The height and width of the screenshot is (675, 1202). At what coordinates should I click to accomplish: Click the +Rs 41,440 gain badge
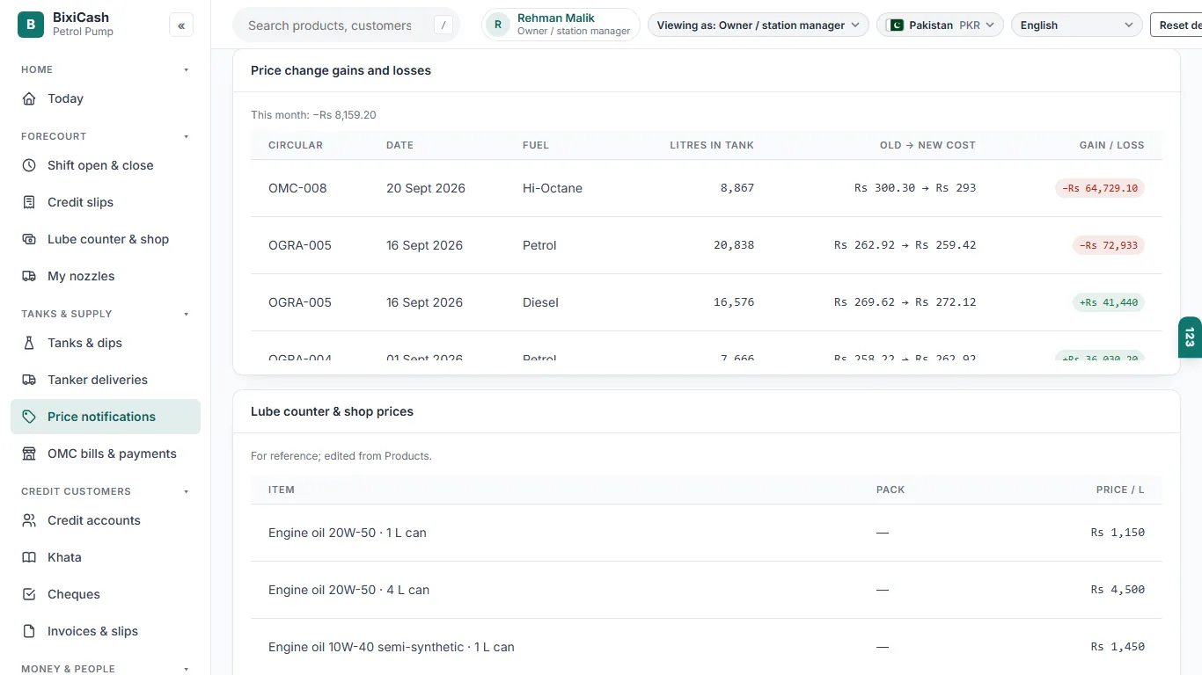coord(1109,302)
